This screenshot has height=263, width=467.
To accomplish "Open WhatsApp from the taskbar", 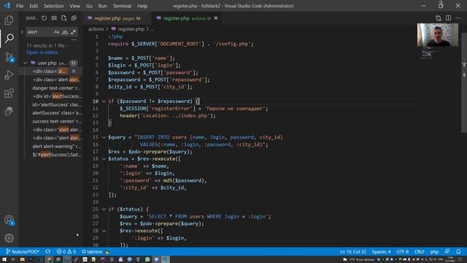I will coord(147,259).
